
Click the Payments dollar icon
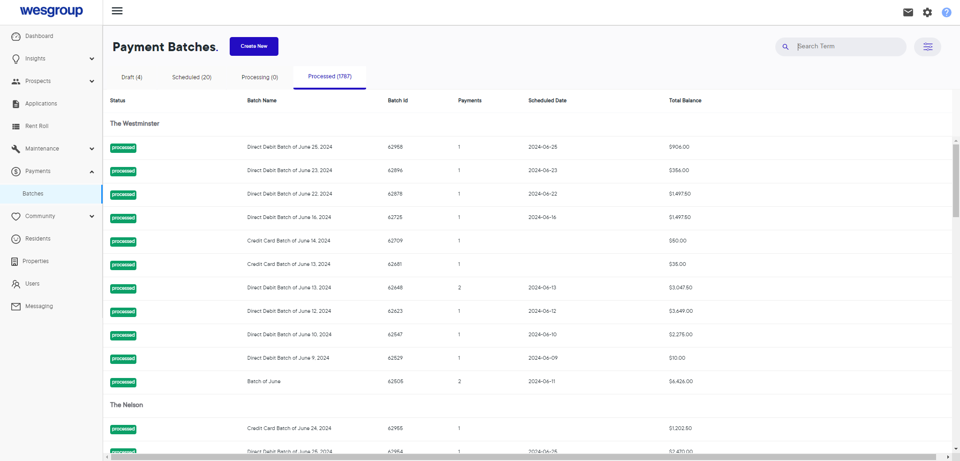click(16, 172)
